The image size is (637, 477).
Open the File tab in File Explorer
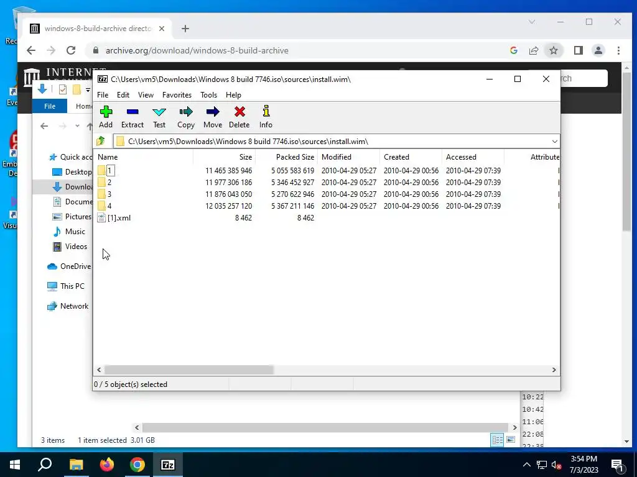(x=50, y=106)
